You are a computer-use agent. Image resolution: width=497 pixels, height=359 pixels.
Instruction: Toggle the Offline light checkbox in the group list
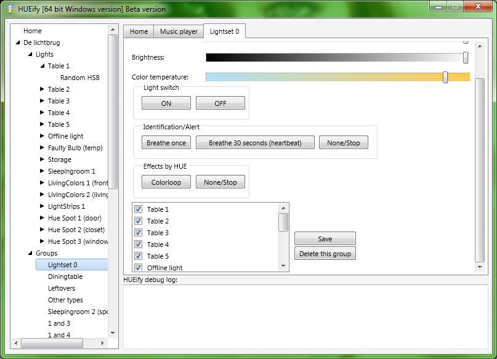(138, 267)
